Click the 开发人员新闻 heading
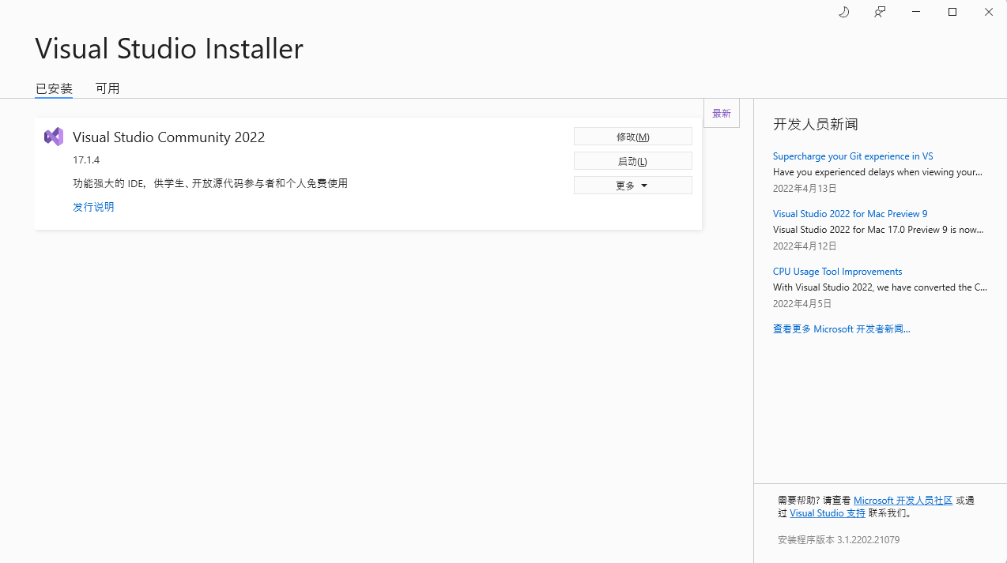This screenshot has width=1007, height=563. (x=815, y=124)
